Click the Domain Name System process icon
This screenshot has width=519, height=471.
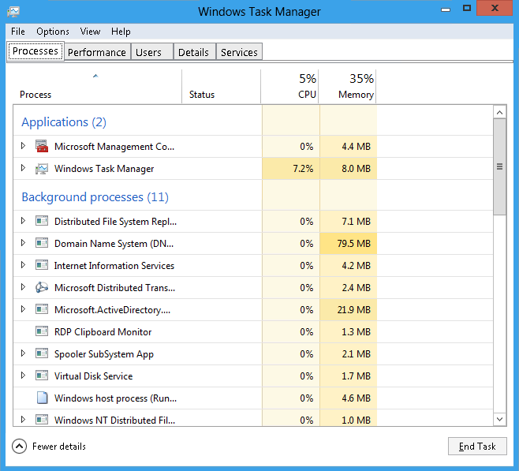click(42, 243)
